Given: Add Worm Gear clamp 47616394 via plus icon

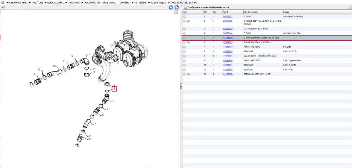Looking at the screenshot, I should click(184, 56).
